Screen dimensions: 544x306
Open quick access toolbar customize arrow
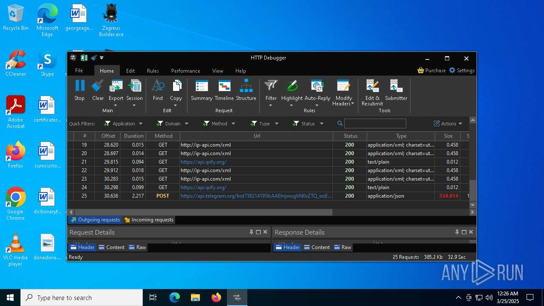(x=102, y=58)
